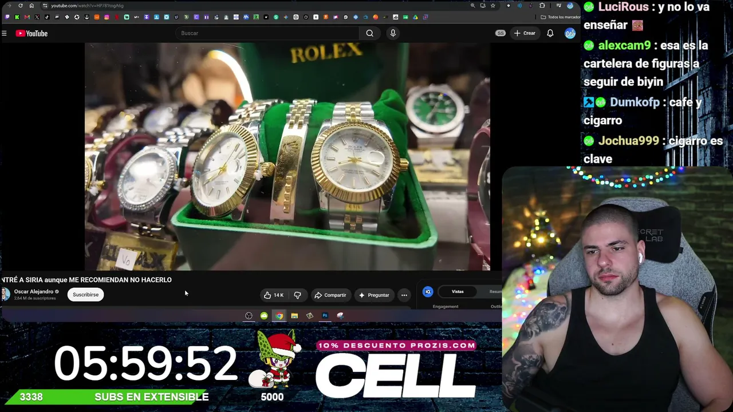This screenshot has height=412, width=733.
Task: Click the video title 'ENTRÉ A SIRIA'
Action: pyautogui.click(x=86, y=280)
